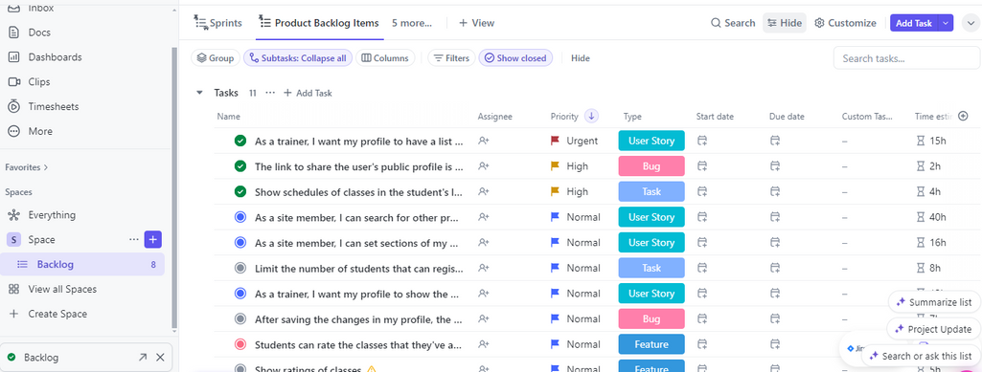
Task: Change status of 'I can search for other' task
Action: 240,217
